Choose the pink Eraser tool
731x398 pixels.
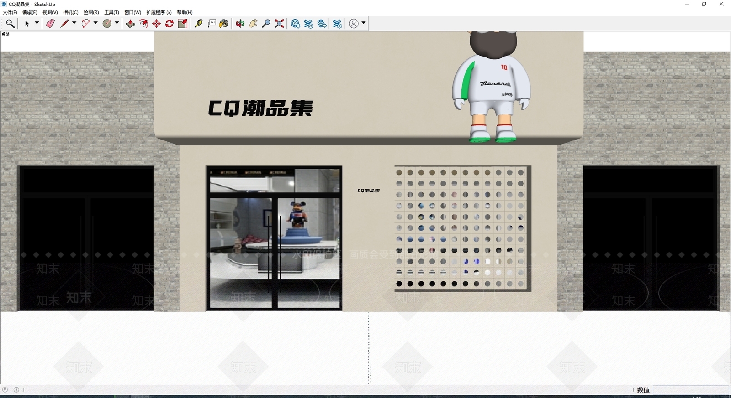(x=50, y=24)
